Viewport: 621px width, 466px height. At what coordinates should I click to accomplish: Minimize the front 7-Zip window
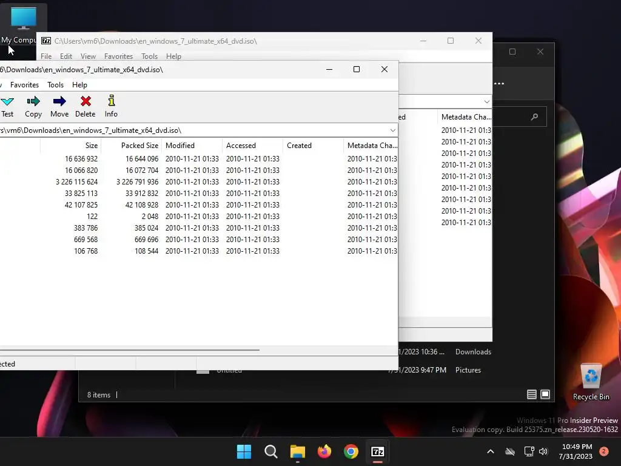click(329, 69)
